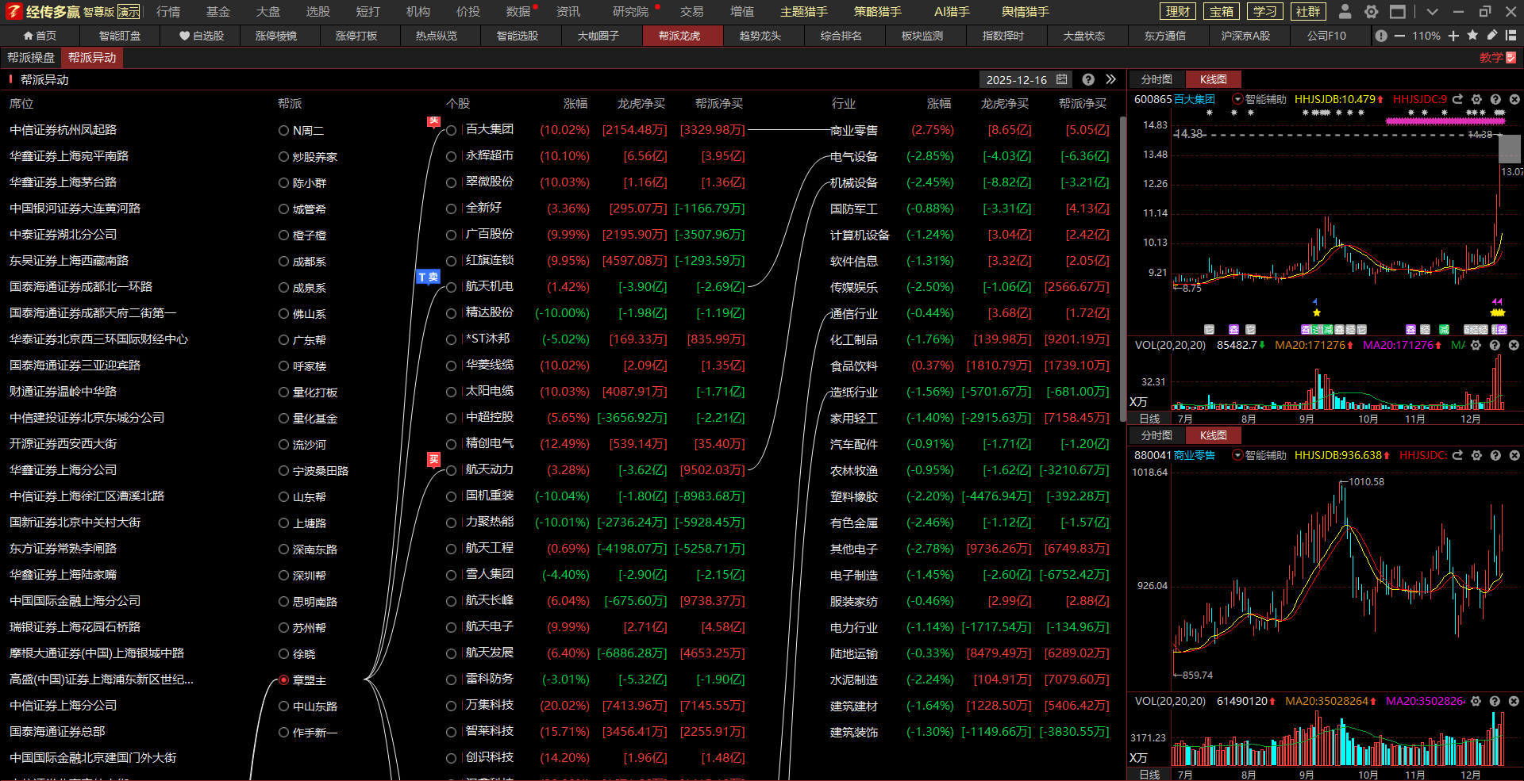Image resolution: width=1524 pixels, height=781 pixels.
Task: Open the calendar date picker icon
Action: [x=1062, y=79]
